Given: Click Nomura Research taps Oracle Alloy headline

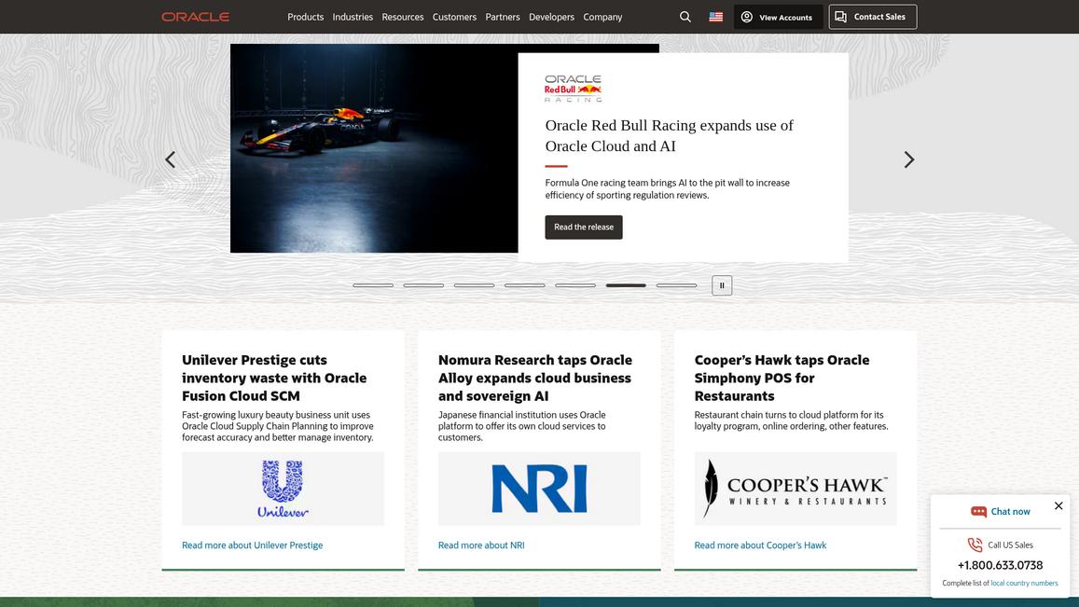Looking at the screenshot, I should tap(534, 378).
